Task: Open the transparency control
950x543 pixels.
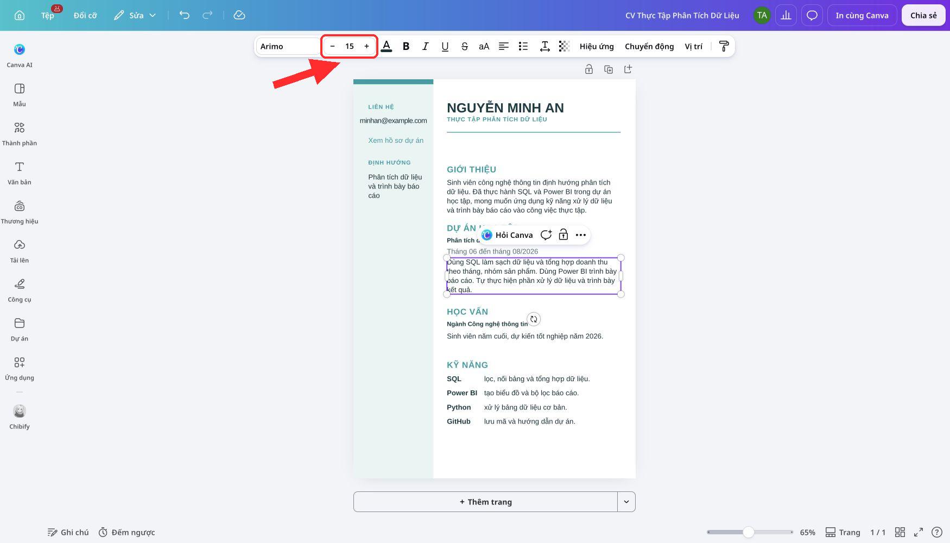Action: pyautogui.click(x=565, y=46)
